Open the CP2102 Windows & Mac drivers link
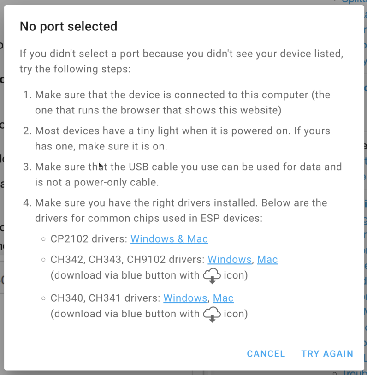 click(169, 239)
